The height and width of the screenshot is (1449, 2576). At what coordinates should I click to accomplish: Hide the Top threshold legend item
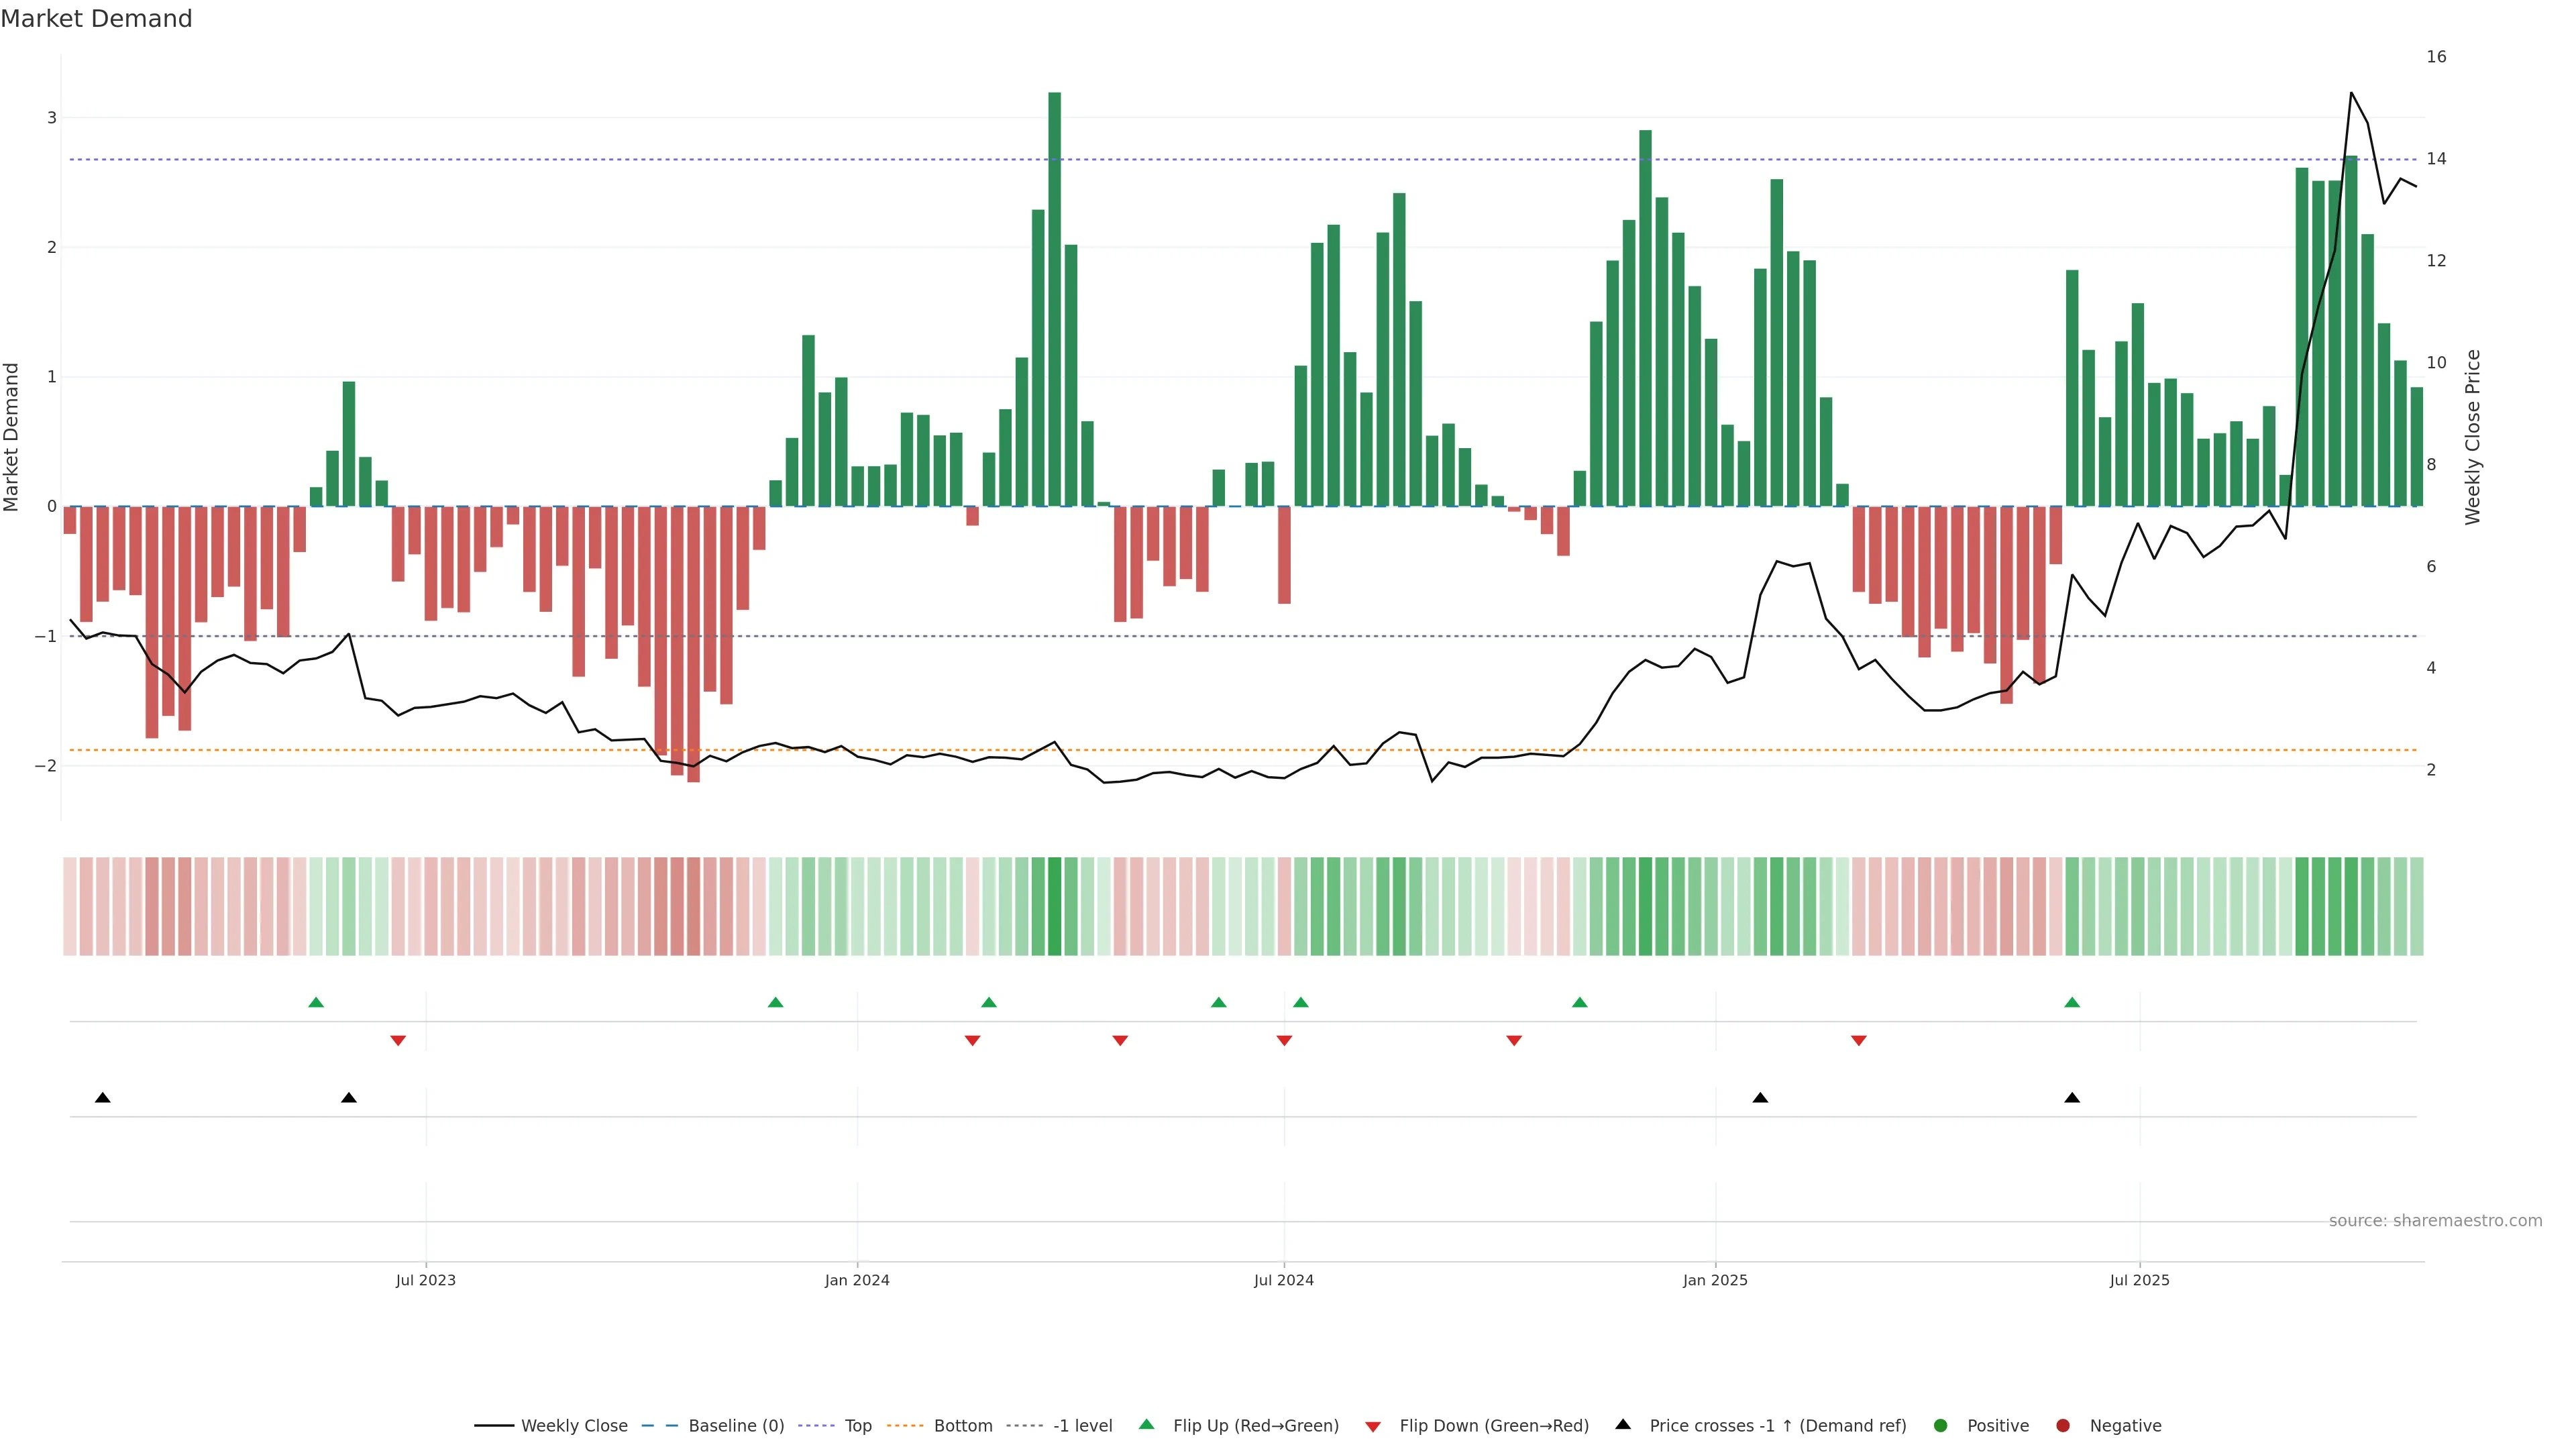[857, 1426]
